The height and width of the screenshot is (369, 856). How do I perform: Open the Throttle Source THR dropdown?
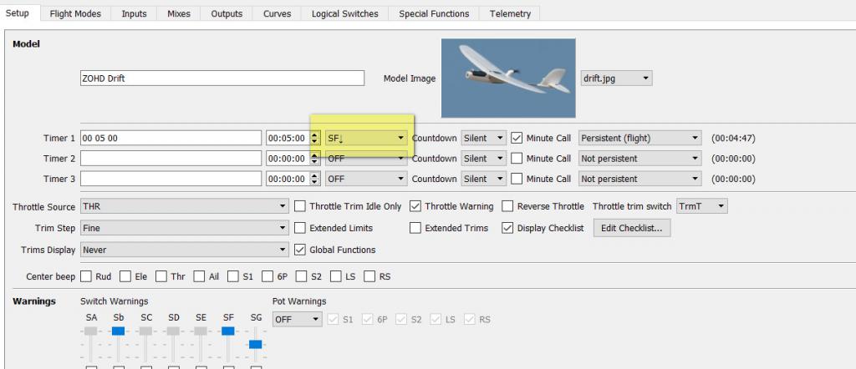coord(184,206)
